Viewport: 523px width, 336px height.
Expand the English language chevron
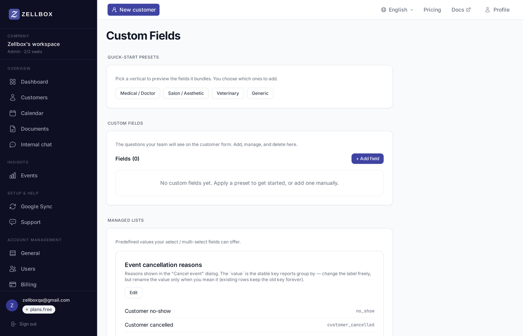412,10
